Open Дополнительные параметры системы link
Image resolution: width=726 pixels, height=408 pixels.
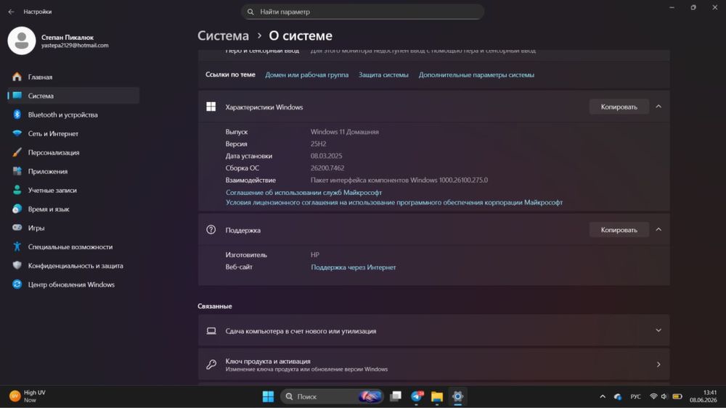point(476,75)
